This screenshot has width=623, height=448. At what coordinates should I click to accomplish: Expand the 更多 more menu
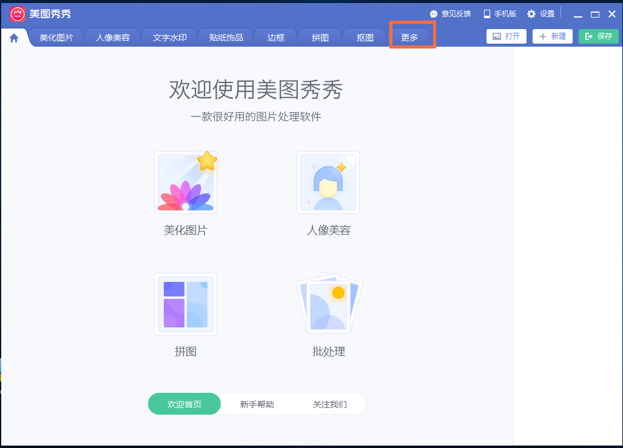(x=413, y=36)
